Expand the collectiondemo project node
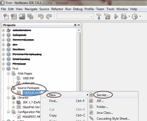 (3, 30)
